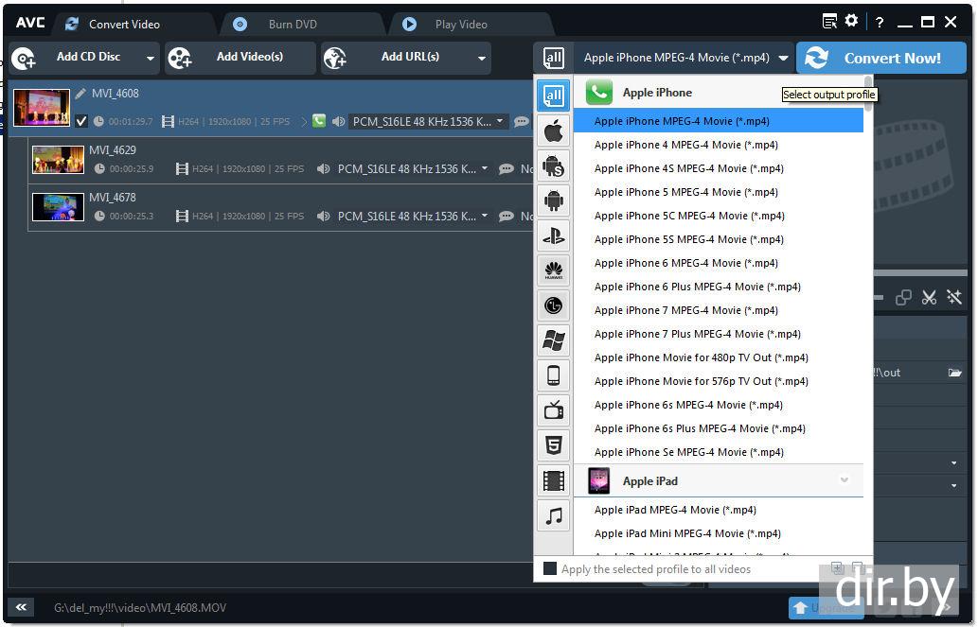
Task: Select the audio music note category icon
Action: click(x=554, y=515)
